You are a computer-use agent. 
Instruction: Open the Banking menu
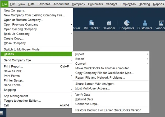click(144, 4)
